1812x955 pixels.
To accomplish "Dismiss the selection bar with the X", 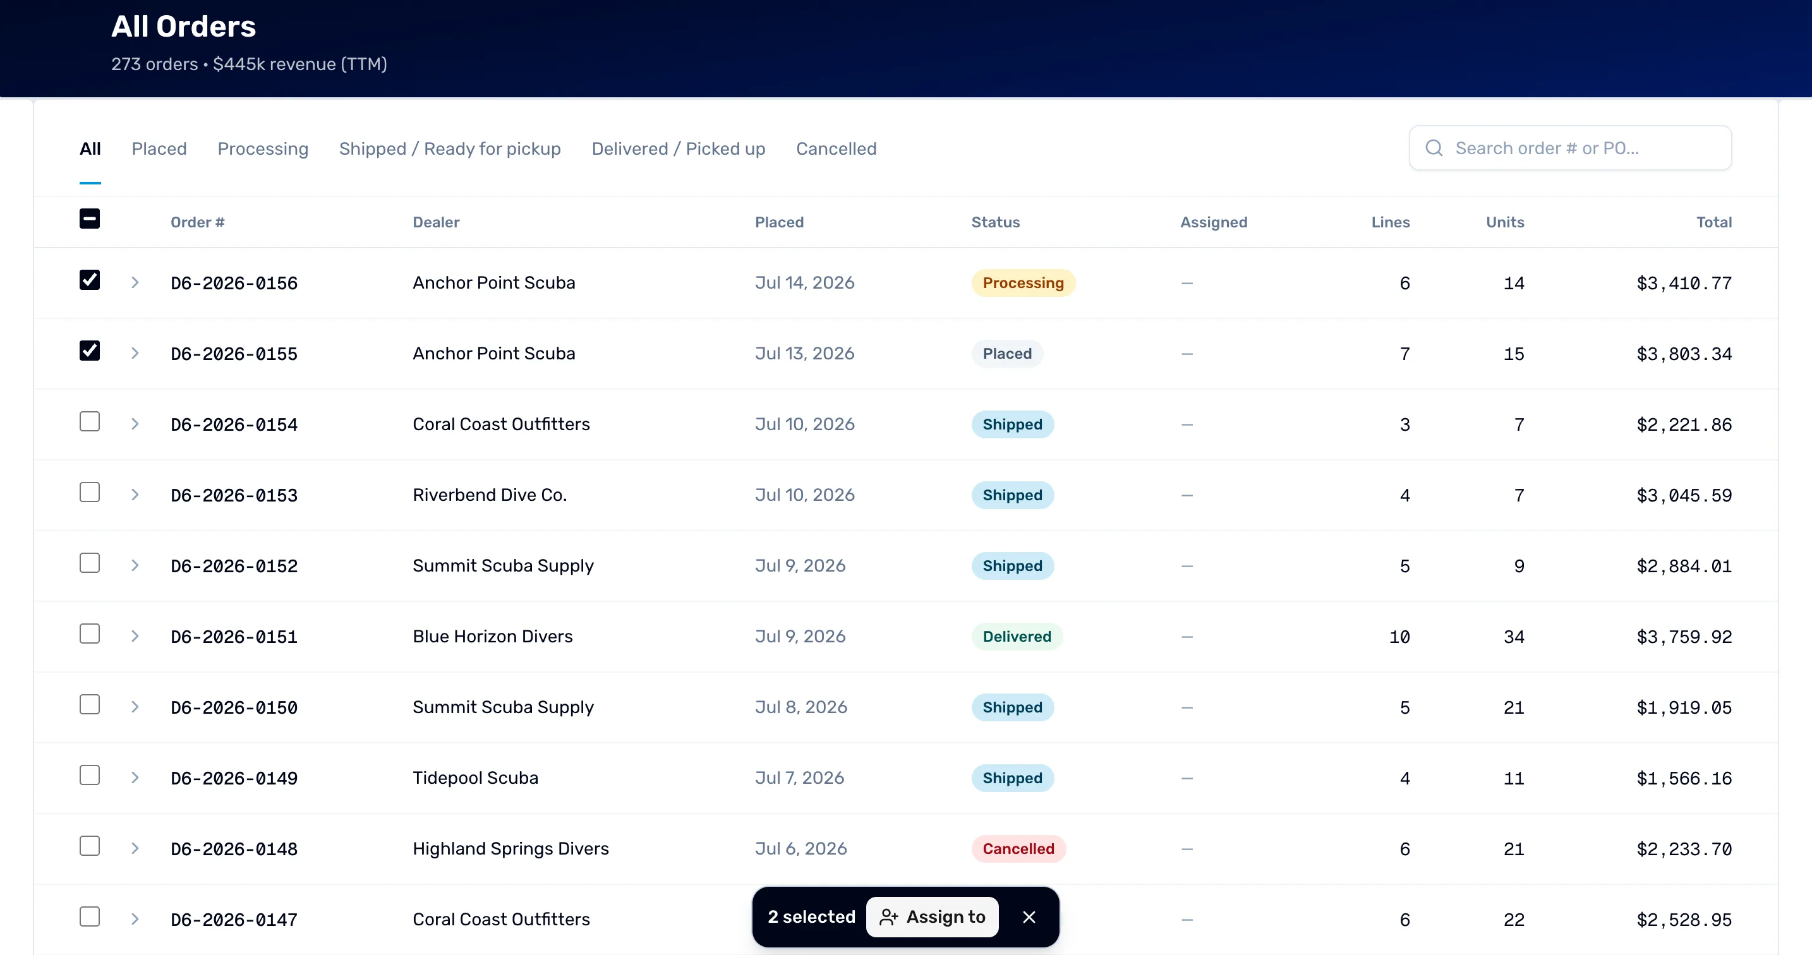I will pyautogui.click(x=1029, y=917).
